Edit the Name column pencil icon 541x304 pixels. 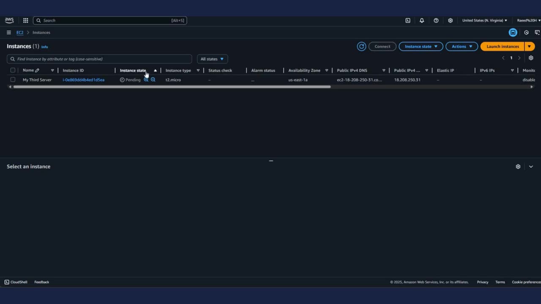point(37,71)
